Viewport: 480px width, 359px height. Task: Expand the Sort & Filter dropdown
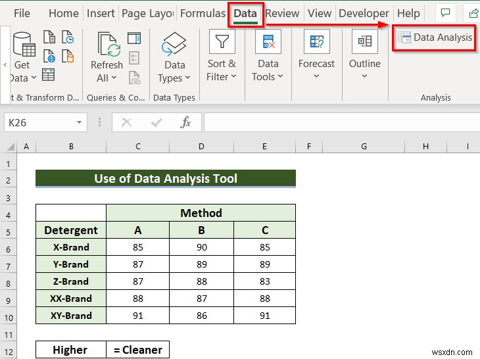[233, 76]
